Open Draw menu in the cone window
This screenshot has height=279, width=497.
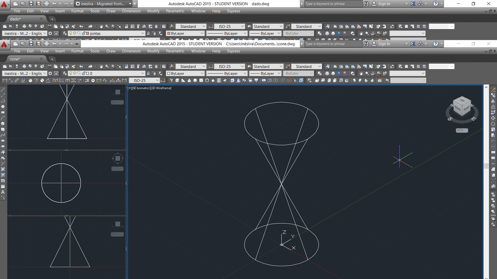(111, 51)
